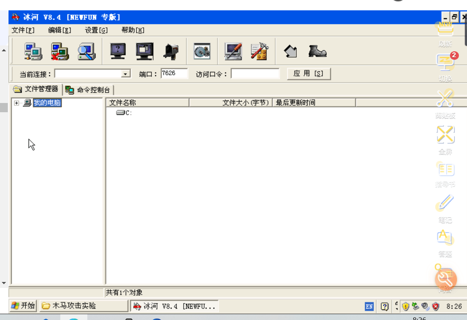Click the 文件名称 column header
467x320 pixels.
point(147,103)
